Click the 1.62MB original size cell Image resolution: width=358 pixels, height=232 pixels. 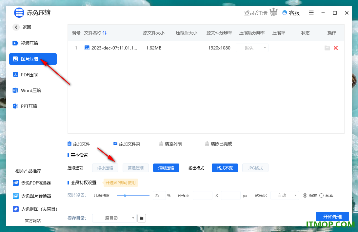tap(154, 48)
